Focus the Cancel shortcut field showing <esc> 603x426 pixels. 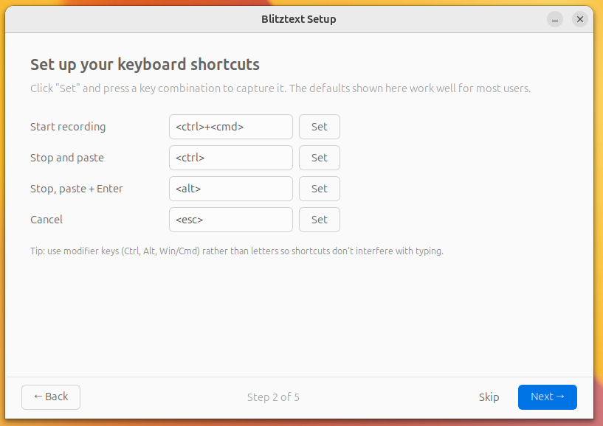231,220
